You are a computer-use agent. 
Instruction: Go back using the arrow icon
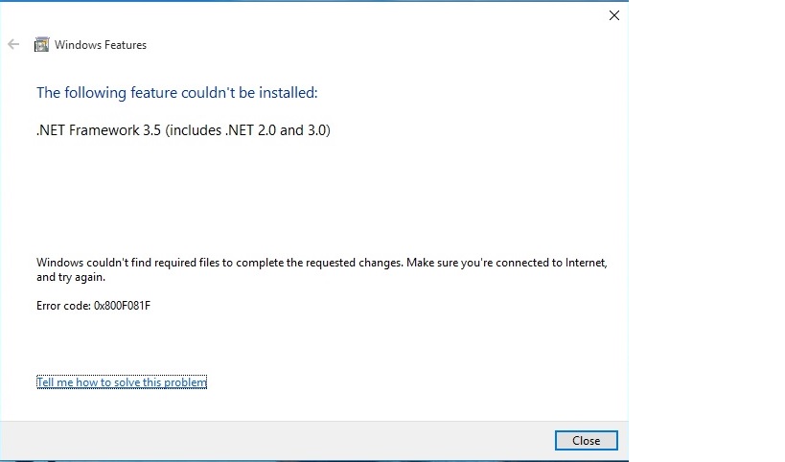(13, 44)
